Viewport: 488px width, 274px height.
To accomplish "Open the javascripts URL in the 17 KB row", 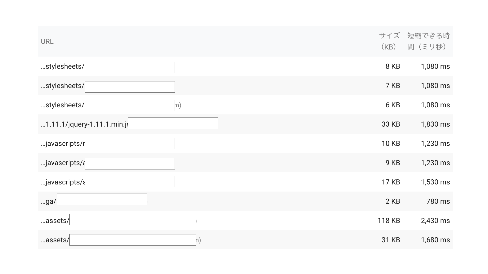I will point(63,182).
